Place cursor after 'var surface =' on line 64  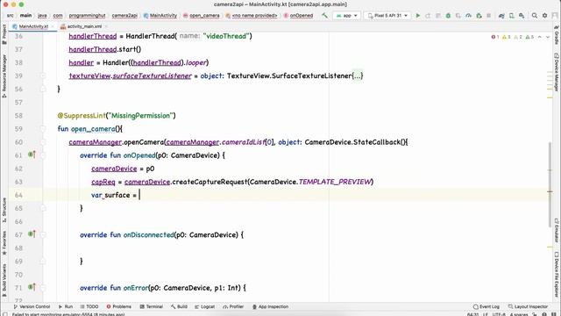point(139,195)
